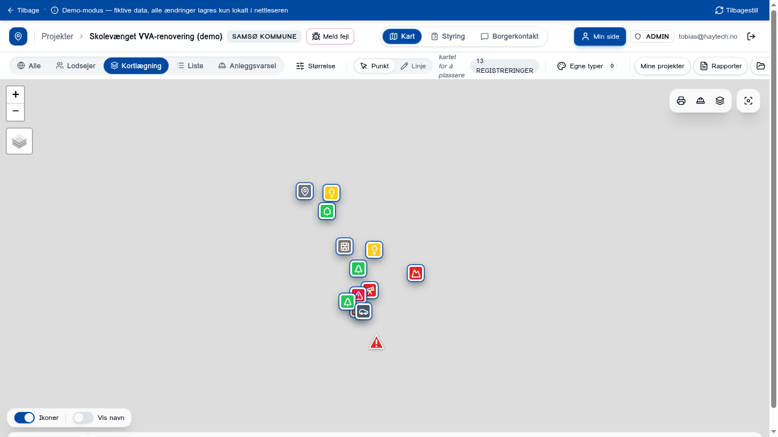Screen dimensions: 778x437
Task: Click the print icon on map toolbar
Action: [681, 101]
